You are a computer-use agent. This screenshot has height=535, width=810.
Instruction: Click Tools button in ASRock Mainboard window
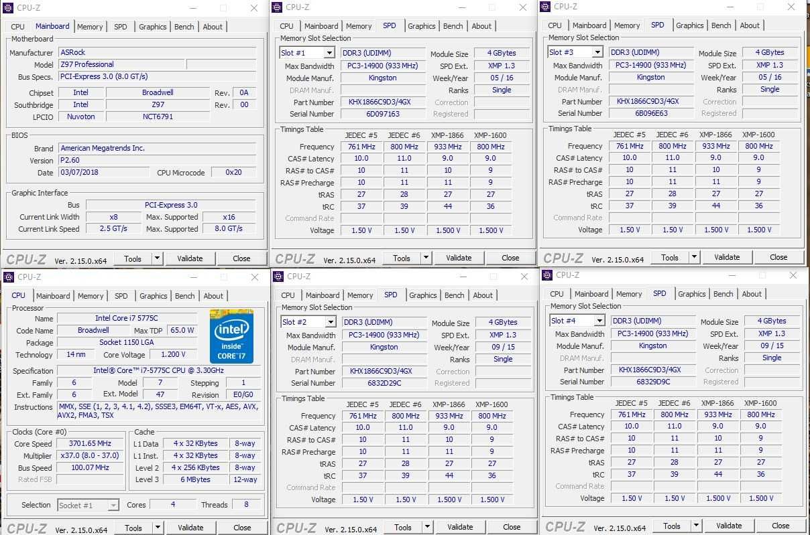point(133,258)
